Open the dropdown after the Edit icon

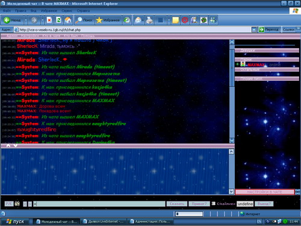coord(169,20)
